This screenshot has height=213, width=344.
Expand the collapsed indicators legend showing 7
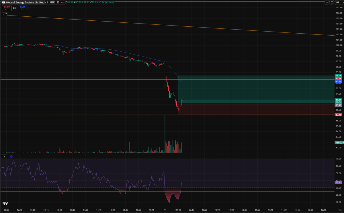[4, 14]
